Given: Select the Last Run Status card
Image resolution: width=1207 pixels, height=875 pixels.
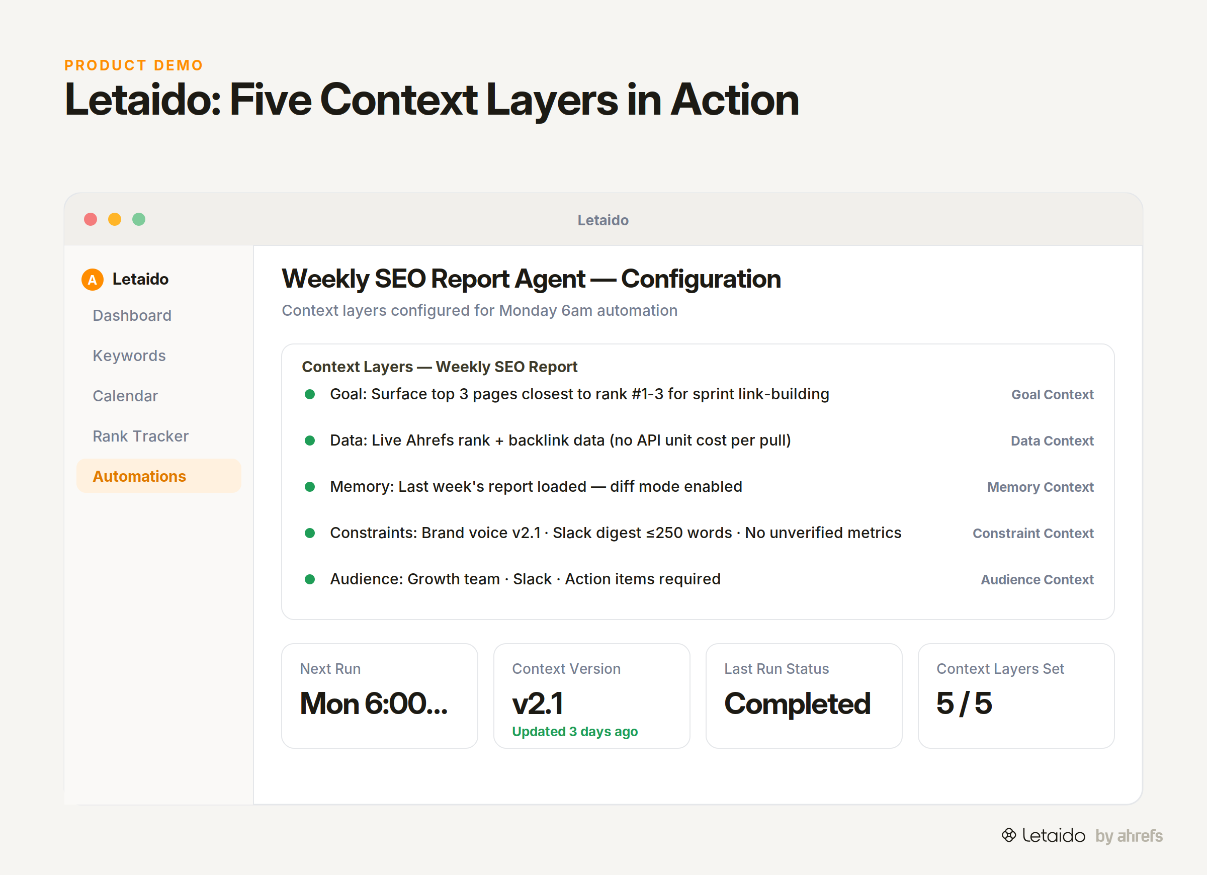Looking at the screenshot, I should point(804,695).
